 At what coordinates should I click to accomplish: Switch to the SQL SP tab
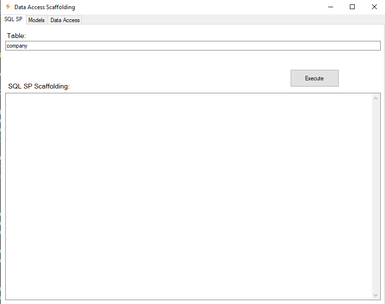(x=13, y=19)
